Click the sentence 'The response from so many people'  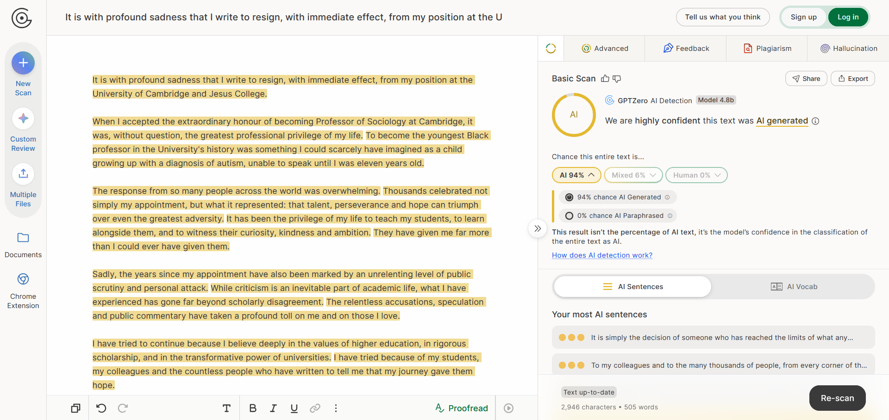pos(236,191)
